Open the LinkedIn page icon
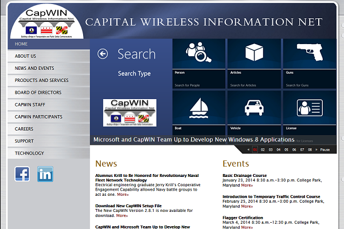 pos(45,174)
